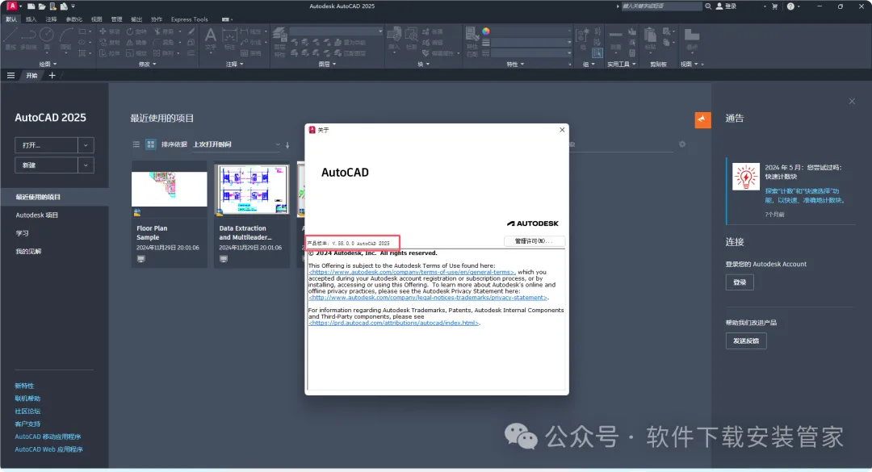Click the keyword search input field
This screenshot has height=472, width=872.
pos(661,6)
